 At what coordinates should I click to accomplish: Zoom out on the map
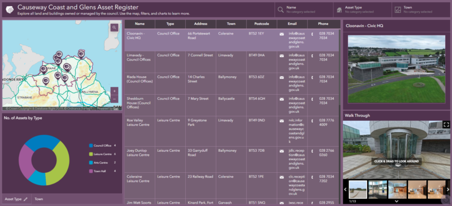(114, 99)
